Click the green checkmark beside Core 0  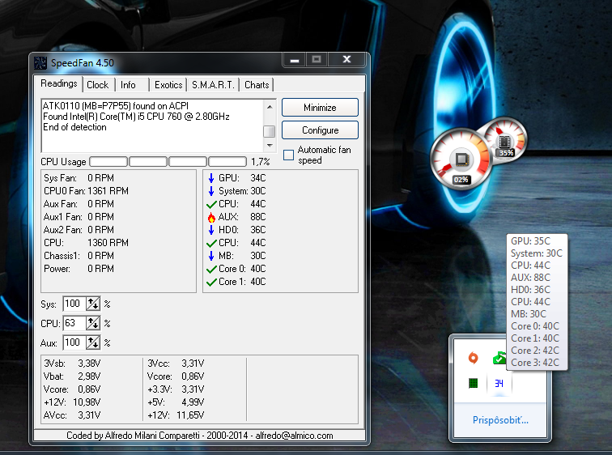tap(211, 269)
